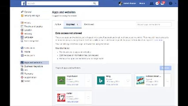The height and width of the screenshot is (106, 188).
Task: Click the Notifications globe icon in the sidebar
Action: point(22,48)
